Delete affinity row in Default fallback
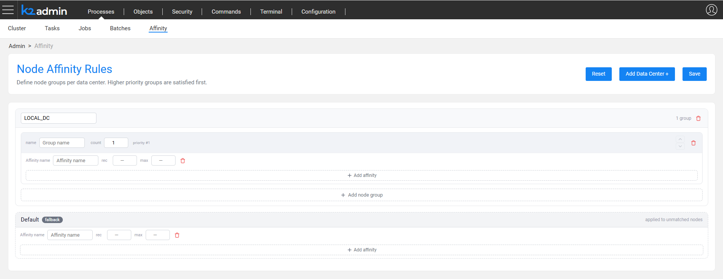 pos(177,235)
